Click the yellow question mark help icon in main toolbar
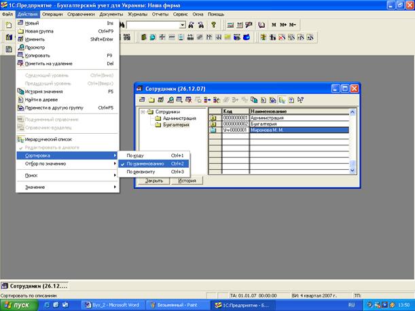Screen dimensions: 415x311 pyautogui.click(x=213, y=25)
